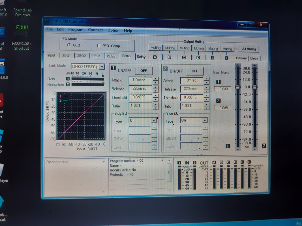This screenshot has height=226, width=302.
Task: Open the Option menu
Action: coord(113,30)
